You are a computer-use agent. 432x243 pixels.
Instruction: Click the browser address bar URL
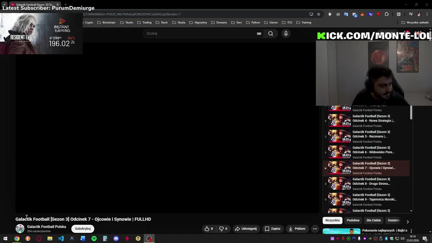132,14
